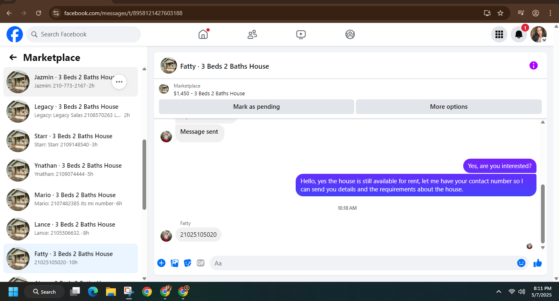
Task: Open the Home feed icon
Action: click(203, 34)
